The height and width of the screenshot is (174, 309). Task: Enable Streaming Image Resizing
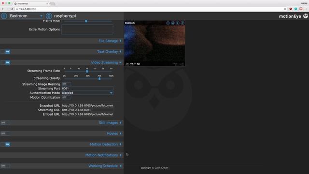coord(66,84)
